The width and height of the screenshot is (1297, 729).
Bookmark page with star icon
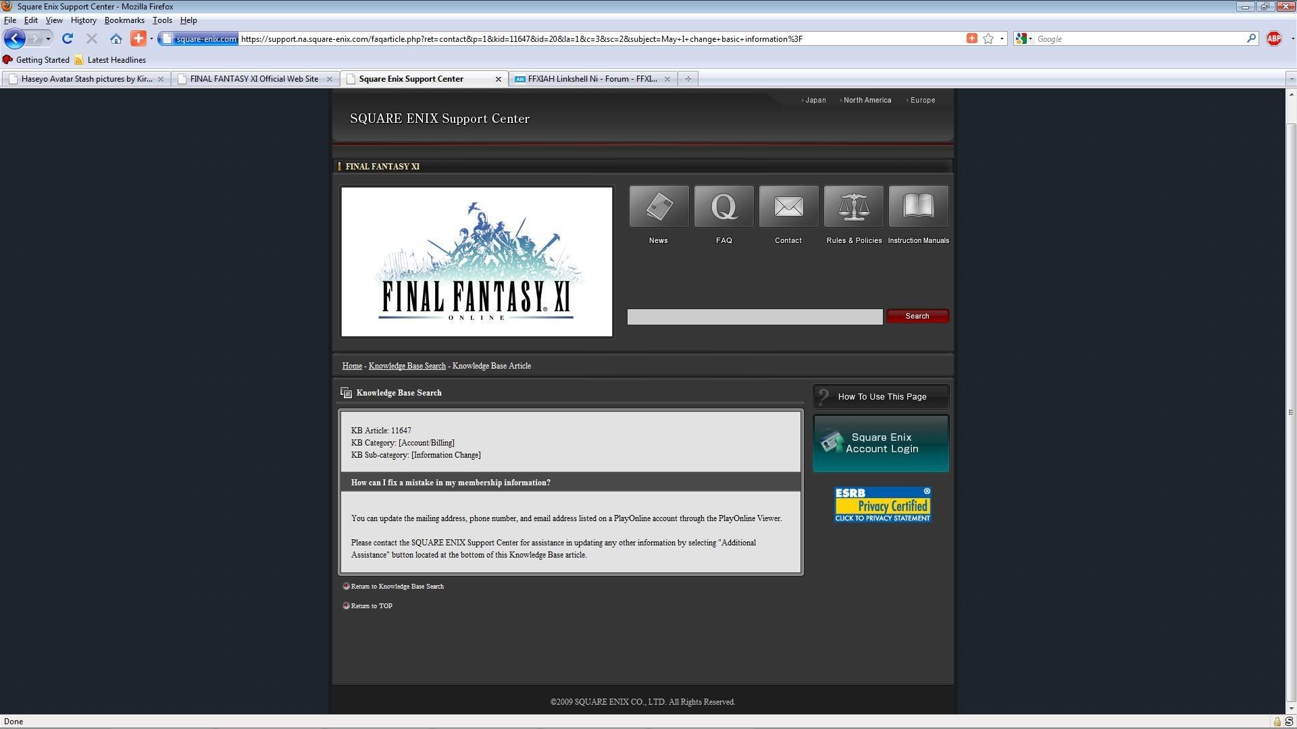988,38
